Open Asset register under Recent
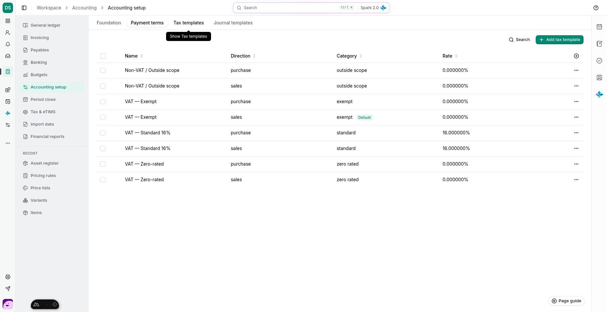Viewport: 607px width, 312px height. 52,163
